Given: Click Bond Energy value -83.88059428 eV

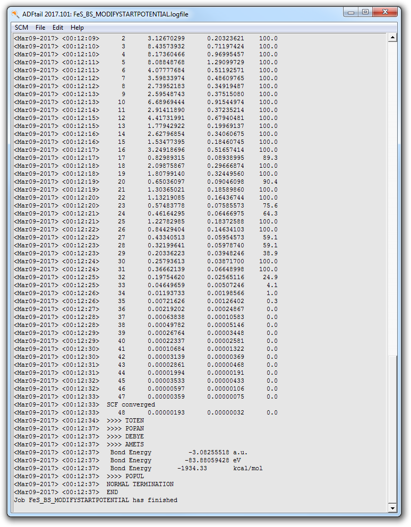Looking at the screenshot, I should click(212, 460).
